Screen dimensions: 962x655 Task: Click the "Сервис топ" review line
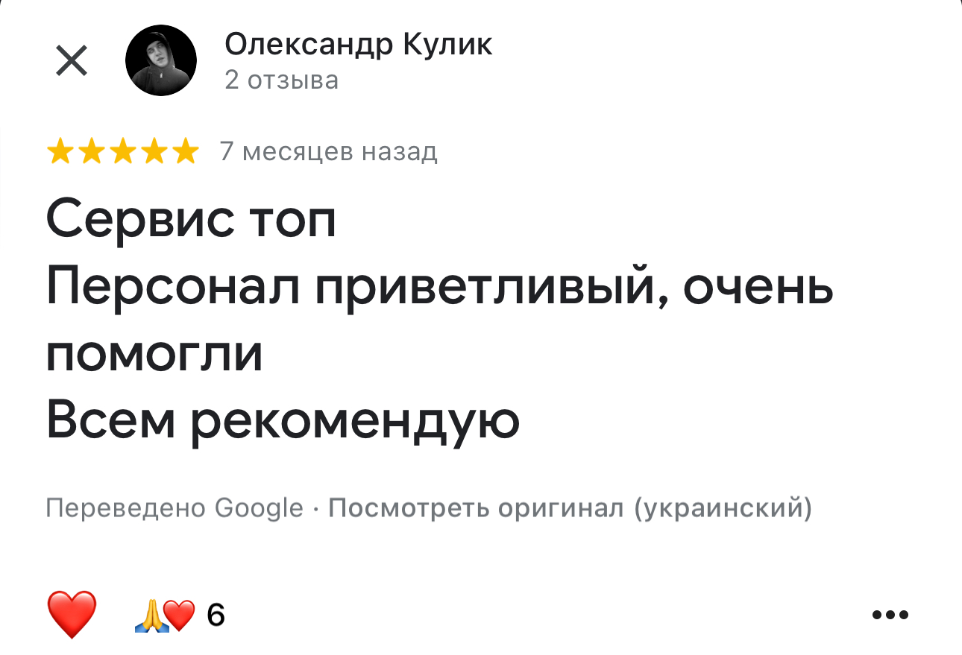coord(191,219)
